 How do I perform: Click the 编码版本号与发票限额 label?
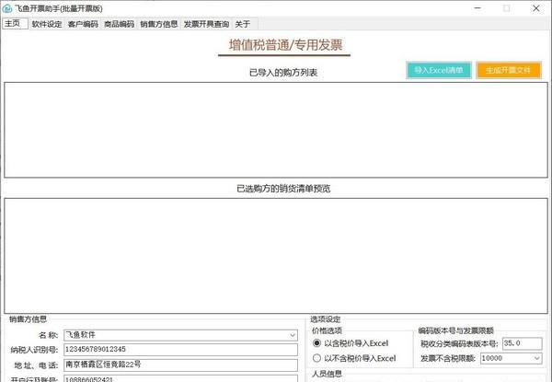click(x=456, y=330)
